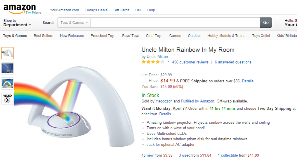Screen dimensions: 297x161
Task: Open the Gift Cards menu item
Action: [121, 10]
